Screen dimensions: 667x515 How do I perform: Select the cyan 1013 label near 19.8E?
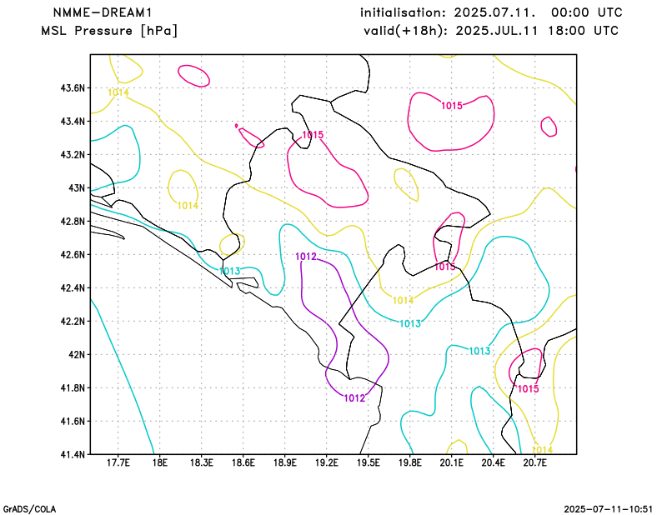410,323
